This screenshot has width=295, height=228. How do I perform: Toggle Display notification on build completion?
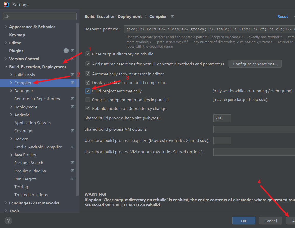[88, 82]
